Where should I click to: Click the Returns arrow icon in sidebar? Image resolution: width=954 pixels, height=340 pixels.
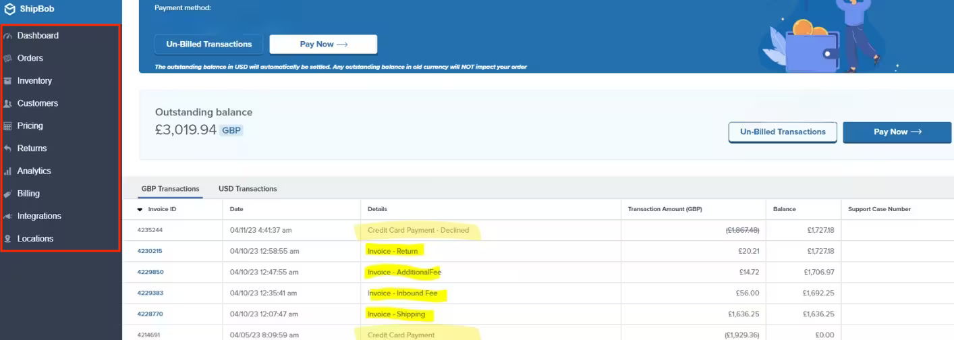click(x=8, y=148)
